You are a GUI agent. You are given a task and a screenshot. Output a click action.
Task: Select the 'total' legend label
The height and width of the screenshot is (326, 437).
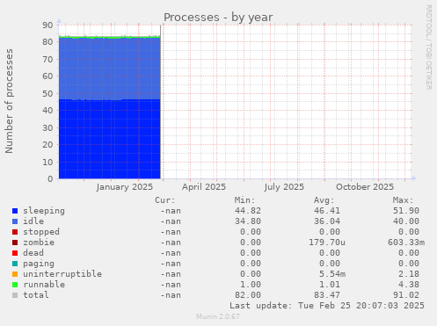point(36,295)
